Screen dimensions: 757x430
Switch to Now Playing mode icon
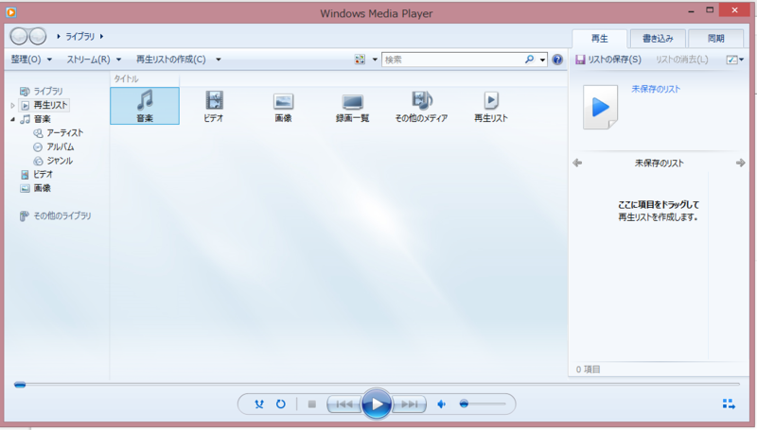tap(729, 404)
